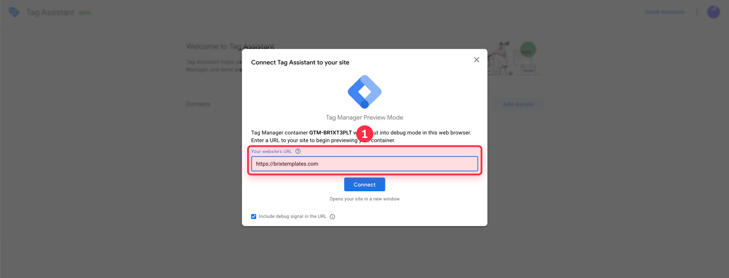The image size is (729, 278).
Task: Open the three-dot overflow menu
Action: pyautogui.click(x=697, y=12)
